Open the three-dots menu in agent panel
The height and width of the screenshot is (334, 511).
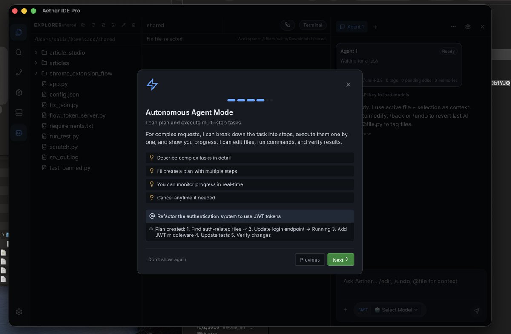pyautogui.click(x=454, y=26)
